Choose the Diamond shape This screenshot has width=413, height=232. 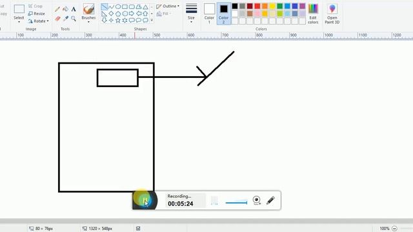[x=111, y=14]
